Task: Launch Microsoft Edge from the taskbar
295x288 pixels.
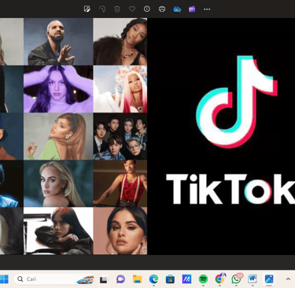Action: click(x=153, y=279)
